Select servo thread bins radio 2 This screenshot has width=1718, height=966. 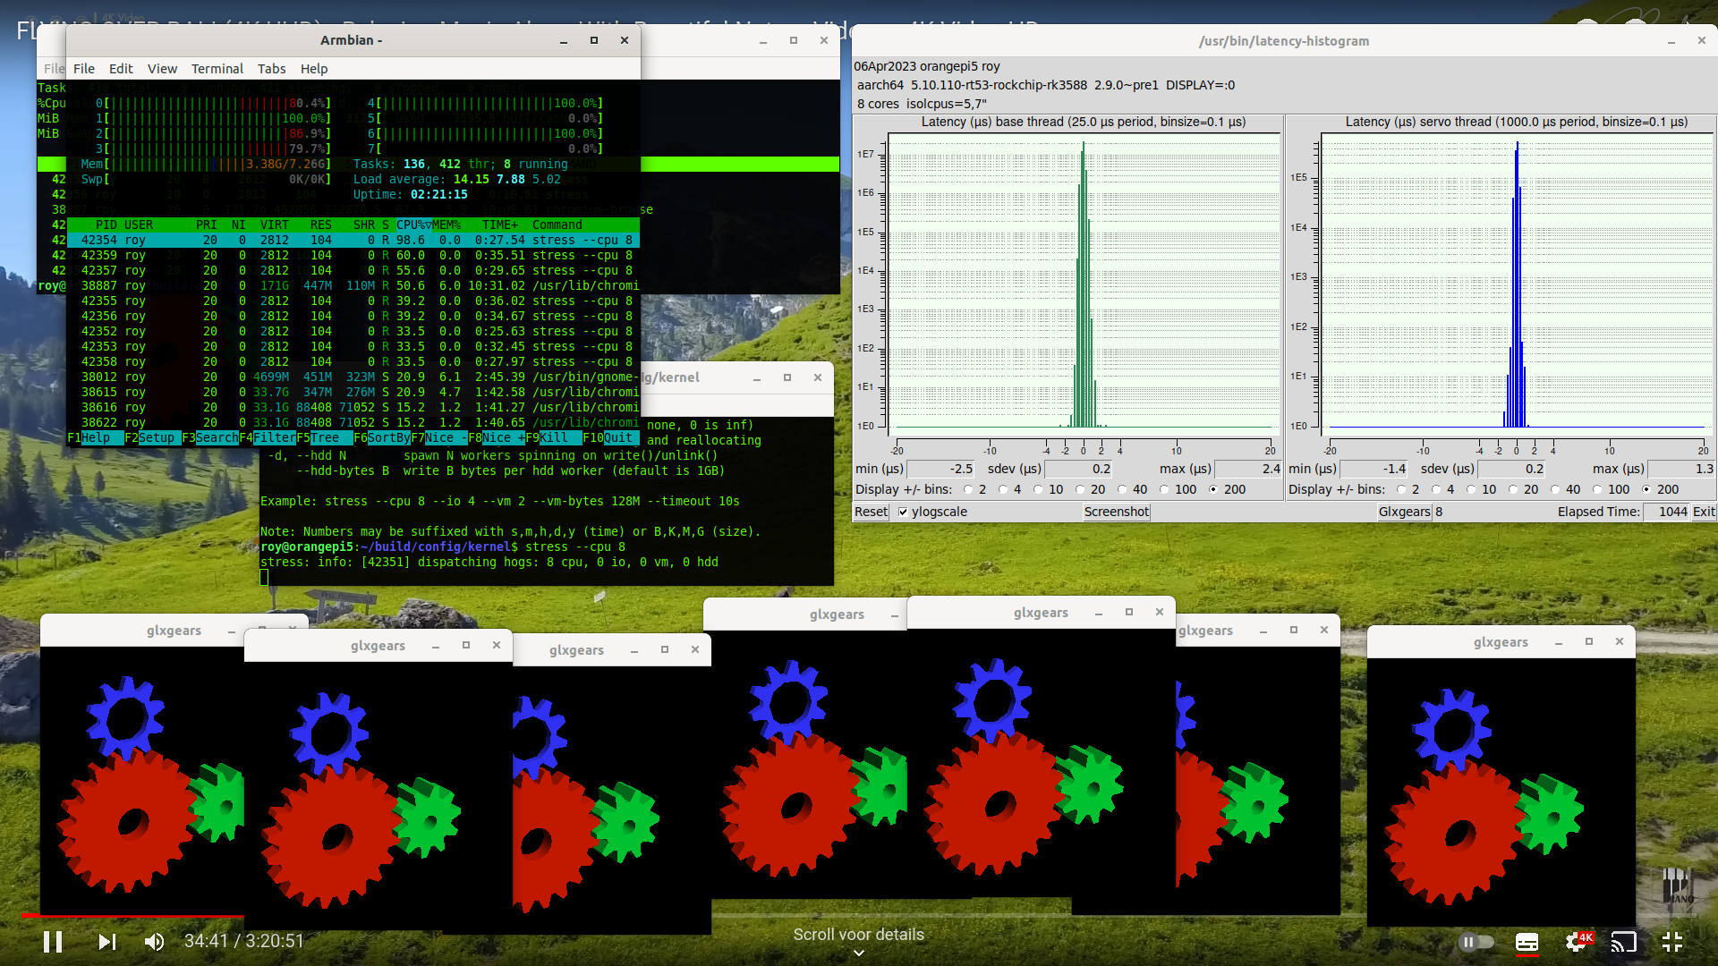1401,489
